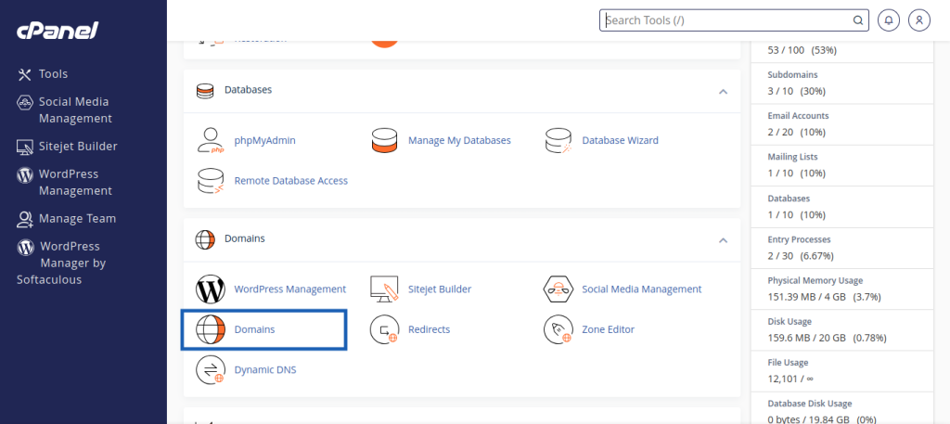
Task: Click WordPress Manager by Softaculous sidebar icon
Action: pos(25,247)
